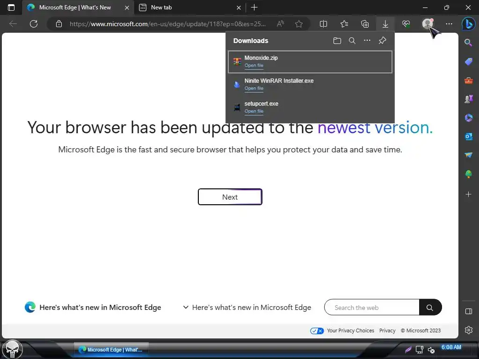The height and width of the screenshot is (359, 479).
Task: Open the feather tray icon
Action: click(x=408, y=350)
